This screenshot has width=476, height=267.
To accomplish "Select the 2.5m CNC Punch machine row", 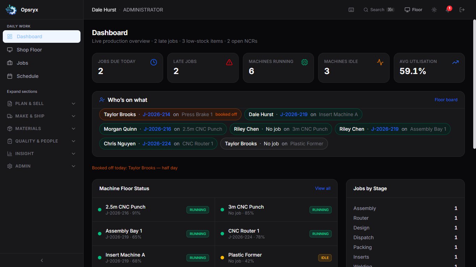I will point(154,210).
